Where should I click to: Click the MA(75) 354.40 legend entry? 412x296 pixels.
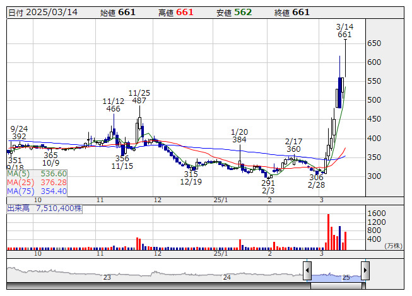[37, 191]
